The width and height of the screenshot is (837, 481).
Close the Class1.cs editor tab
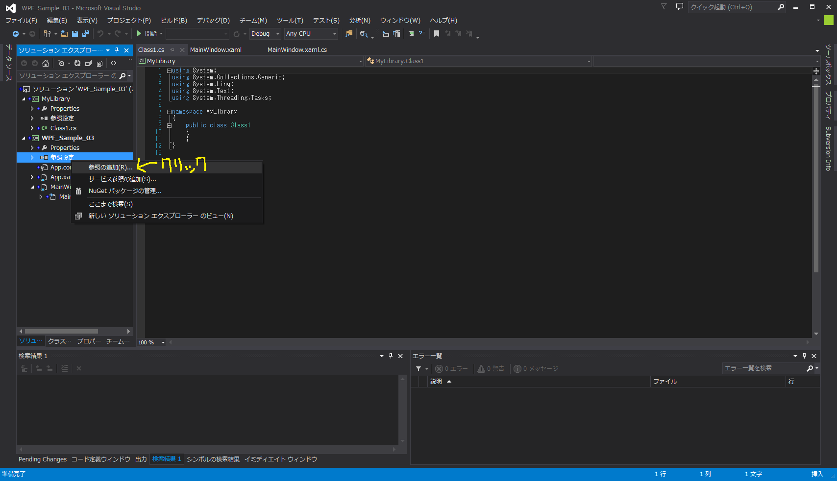(182, 50)
